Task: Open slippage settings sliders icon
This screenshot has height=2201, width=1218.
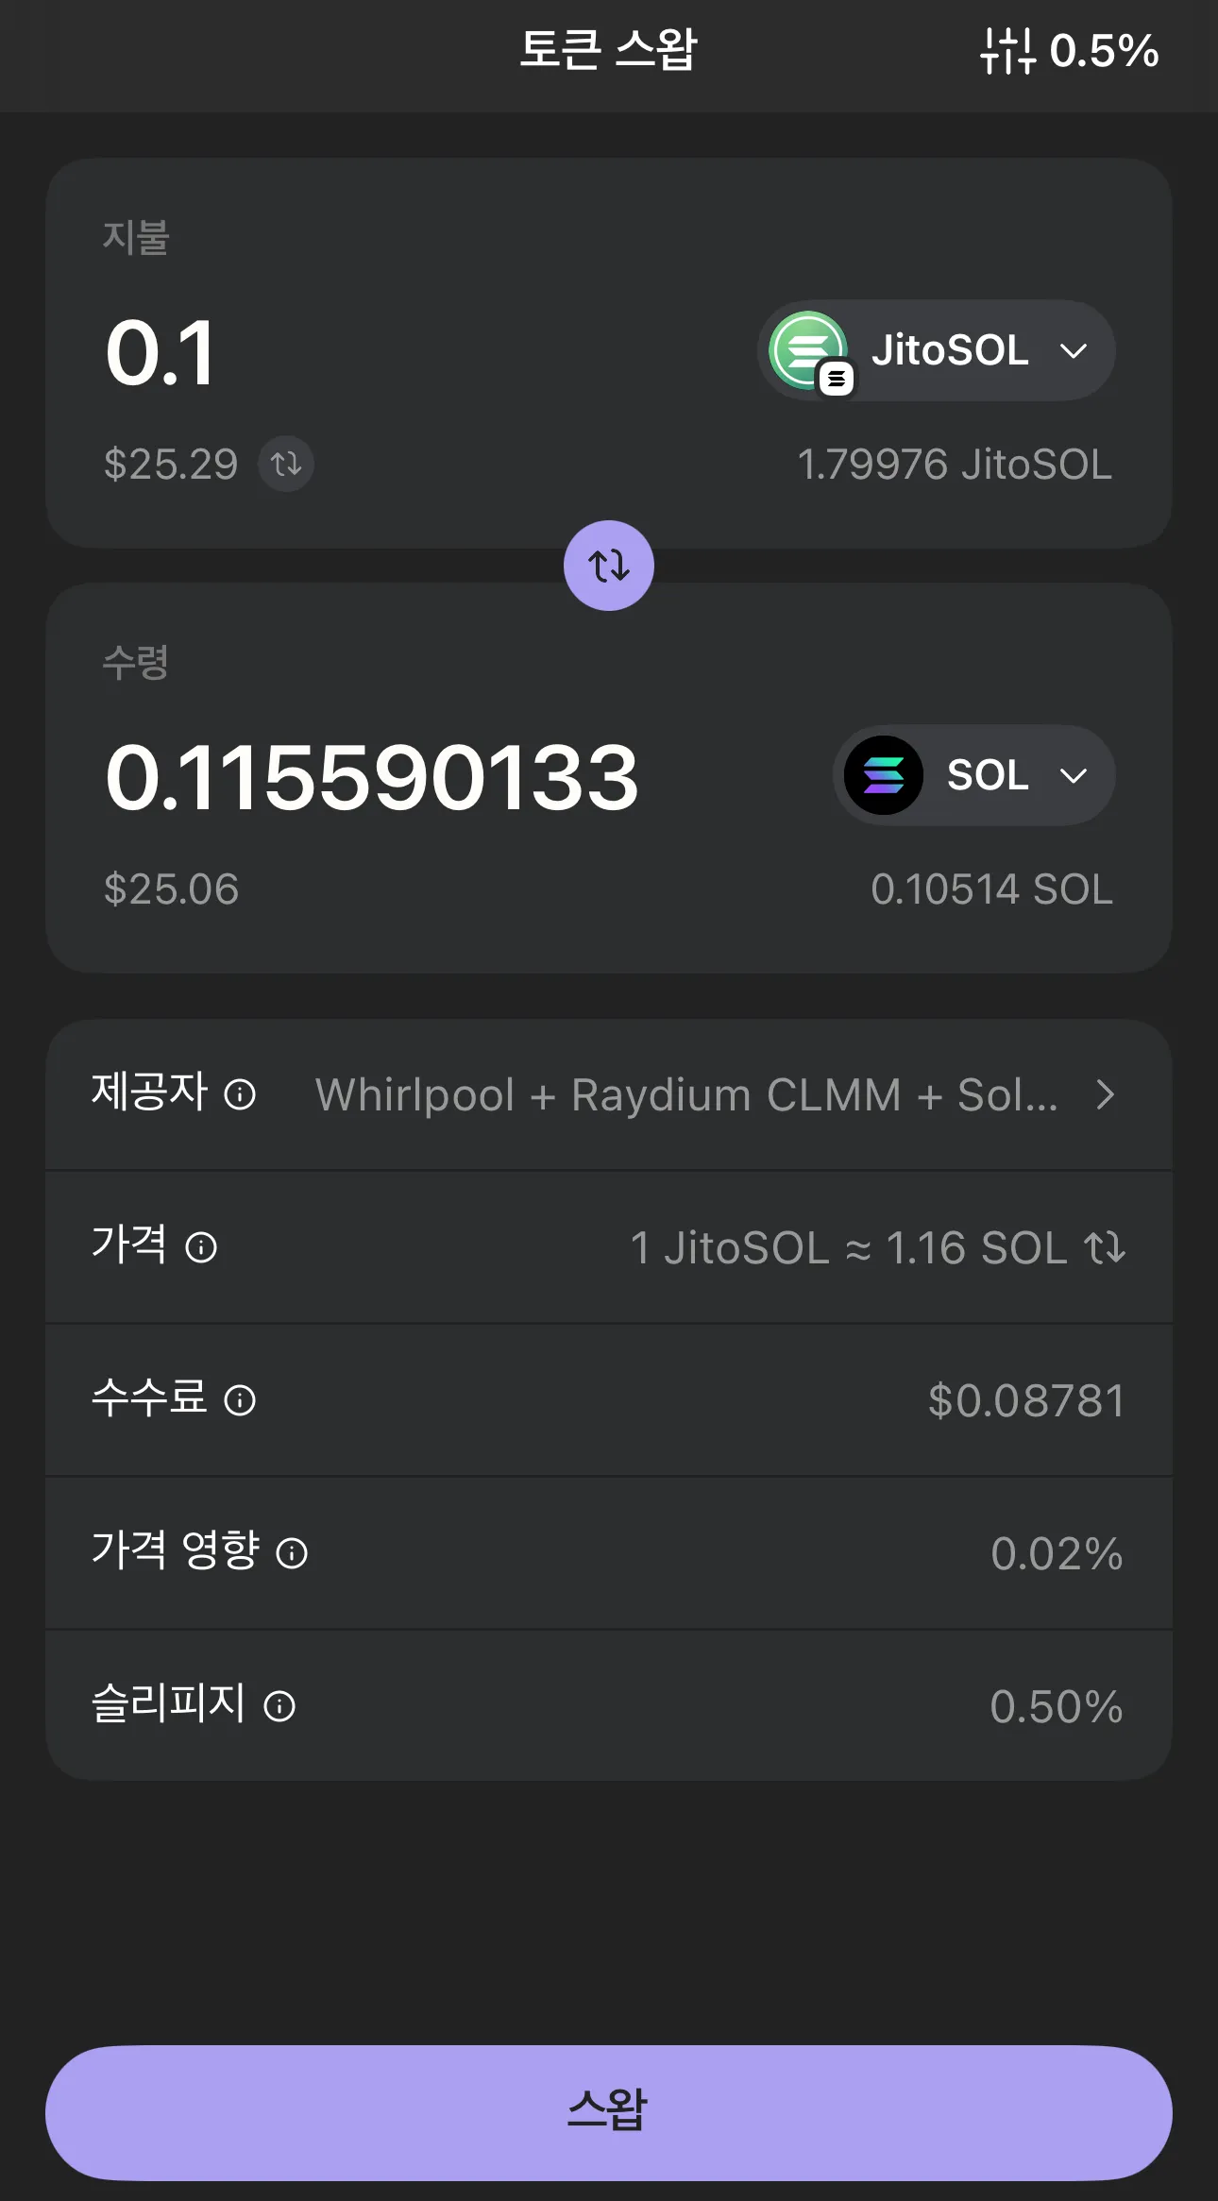Action: (1007, 51)
